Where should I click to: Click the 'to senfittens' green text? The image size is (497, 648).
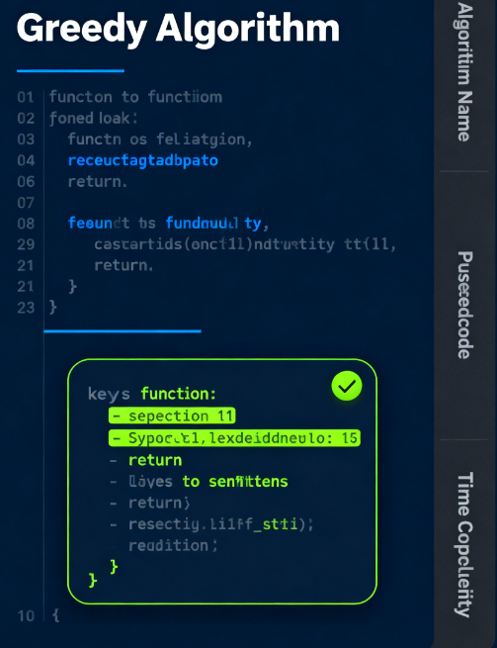coord(235,482)
